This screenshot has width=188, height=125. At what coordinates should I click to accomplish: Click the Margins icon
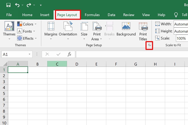click(51, 26)
